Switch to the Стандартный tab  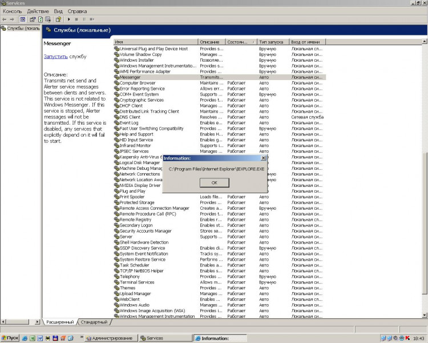click(x=94, y=322)
